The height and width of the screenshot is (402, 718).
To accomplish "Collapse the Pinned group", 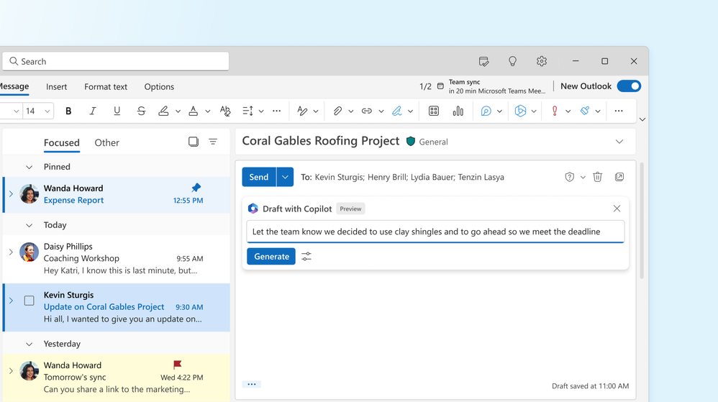I will 29,167.
